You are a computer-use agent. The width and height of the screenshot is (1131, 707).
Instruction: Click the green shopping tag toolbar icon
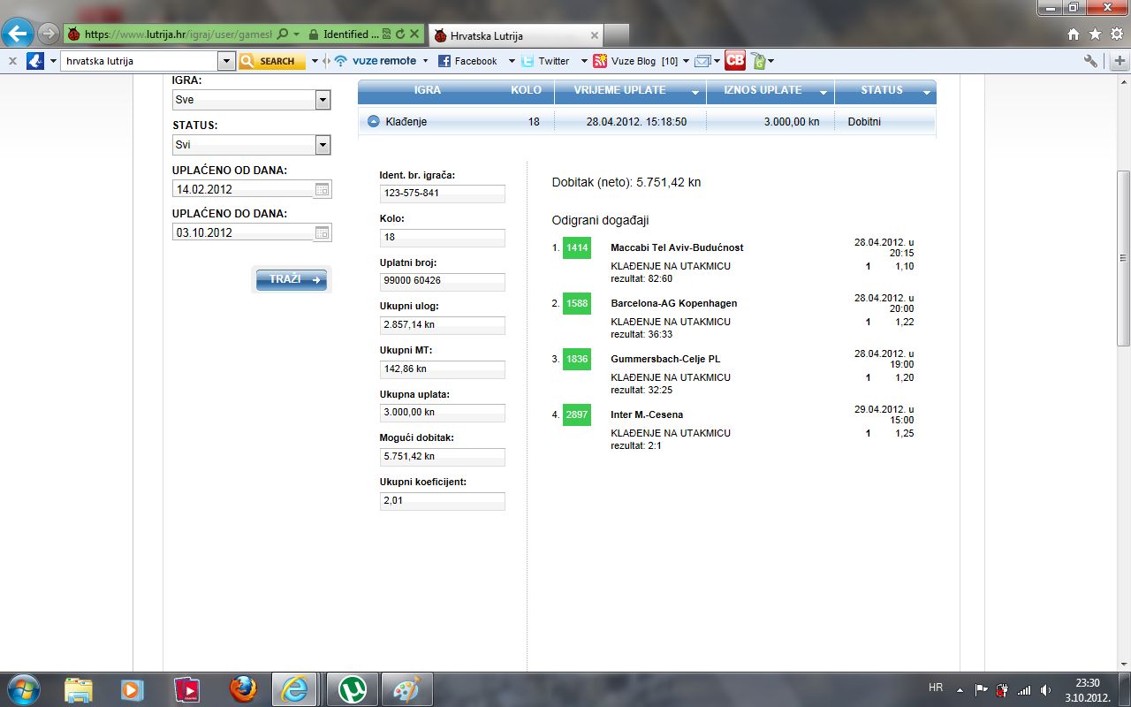(x=758, y=61)
